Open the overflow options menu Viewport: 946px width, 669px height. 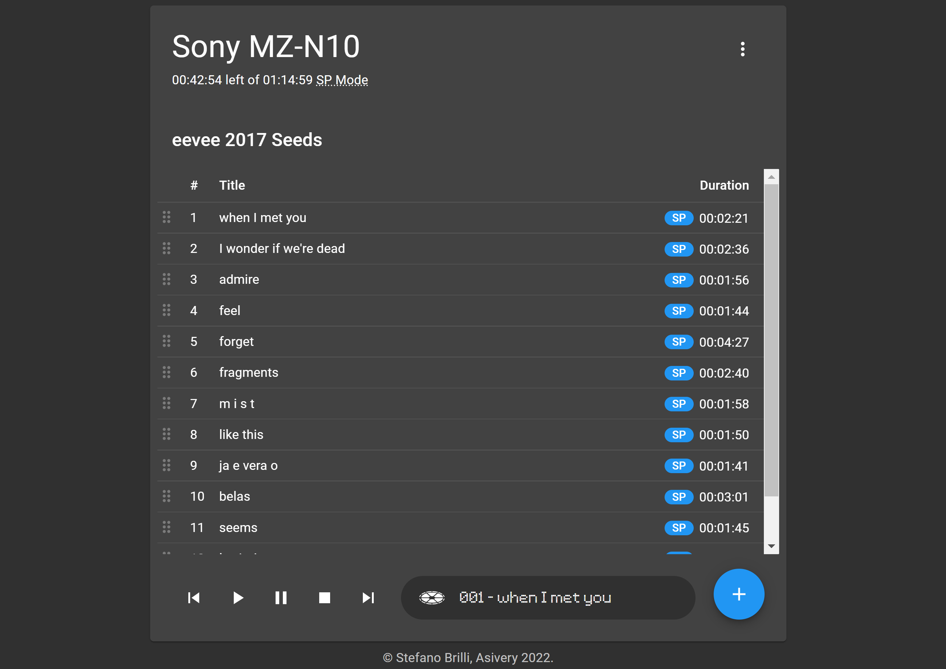coord(743,49)
